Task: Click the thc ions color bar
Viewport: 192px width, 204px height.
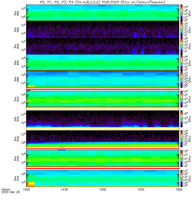Action: coord(182,139)
